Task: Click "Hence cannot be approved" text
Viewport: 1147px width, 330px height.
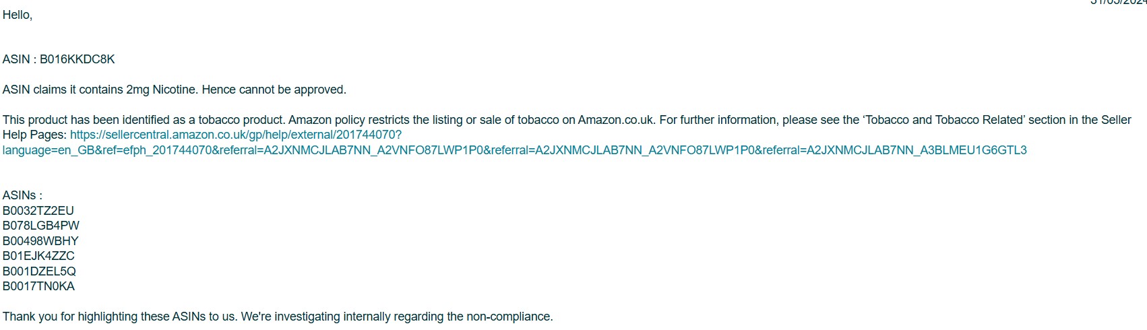Action: tap(274, 90)
